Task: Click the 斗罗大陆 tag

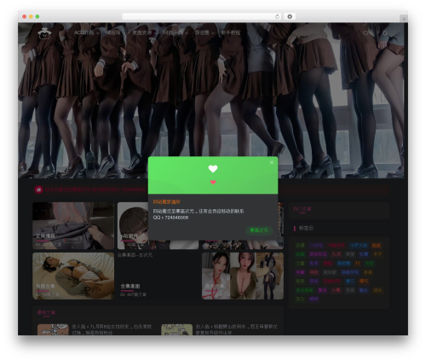Action: pos(359,245)
